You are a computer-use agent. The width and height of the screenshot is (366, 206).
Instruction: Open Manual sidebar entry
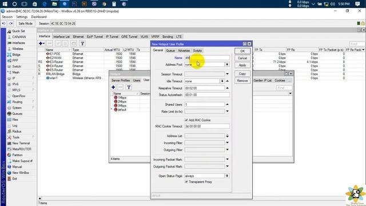point(17,167)
